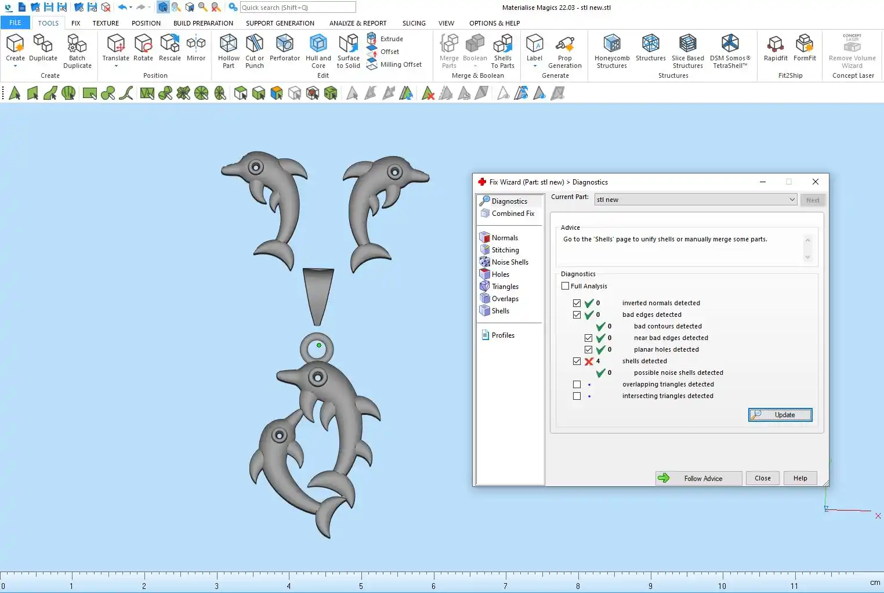Open the RapidFit tool
Viewport: 884px width, 593px height.
(x=775, y=44)
